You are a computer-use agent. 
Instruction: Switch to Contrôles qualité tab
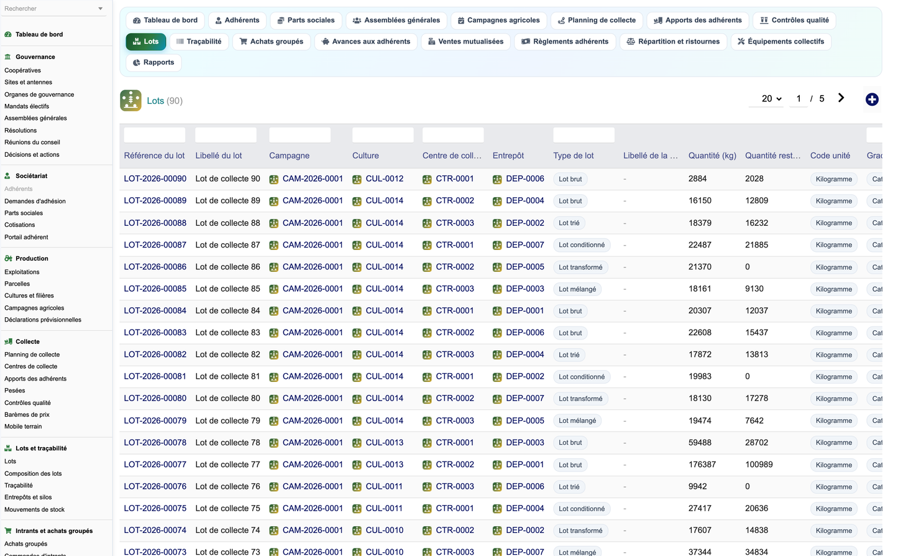[x=794, y=21]
